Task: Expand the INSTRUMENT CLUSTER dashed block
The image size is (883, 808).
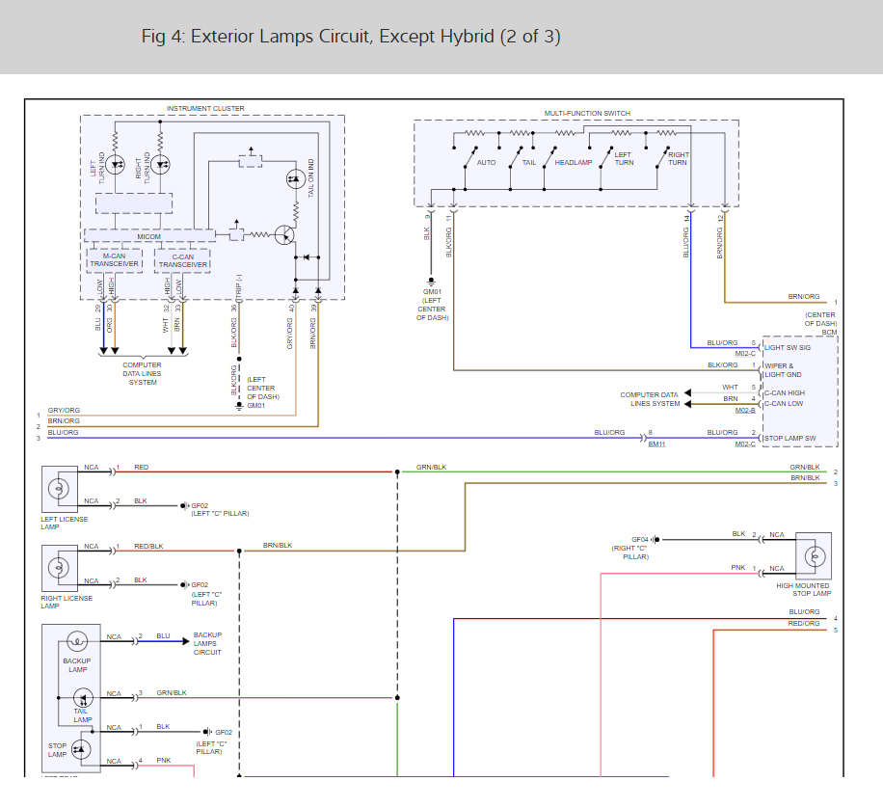Action: [207, 108]
